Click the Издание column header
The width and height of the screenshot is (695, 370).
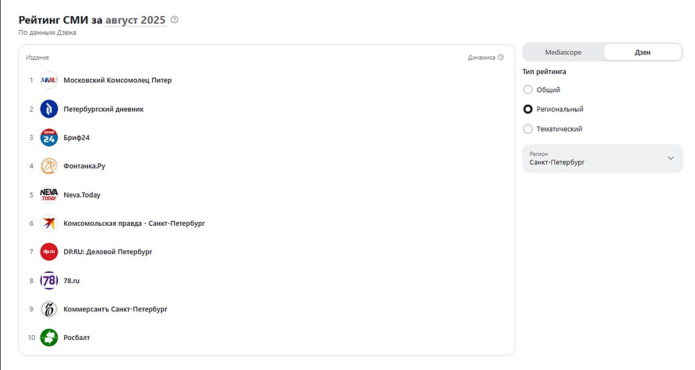coord(38,57)
